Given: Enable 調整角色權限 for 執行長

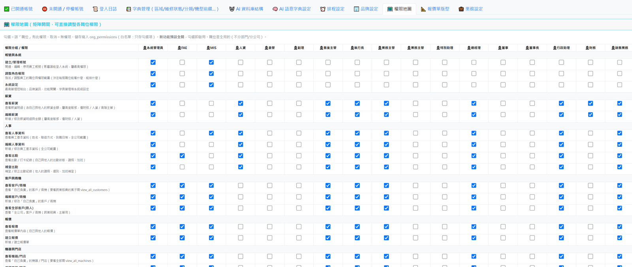Looking at the screenshot, I should click(x=357, y=74).
